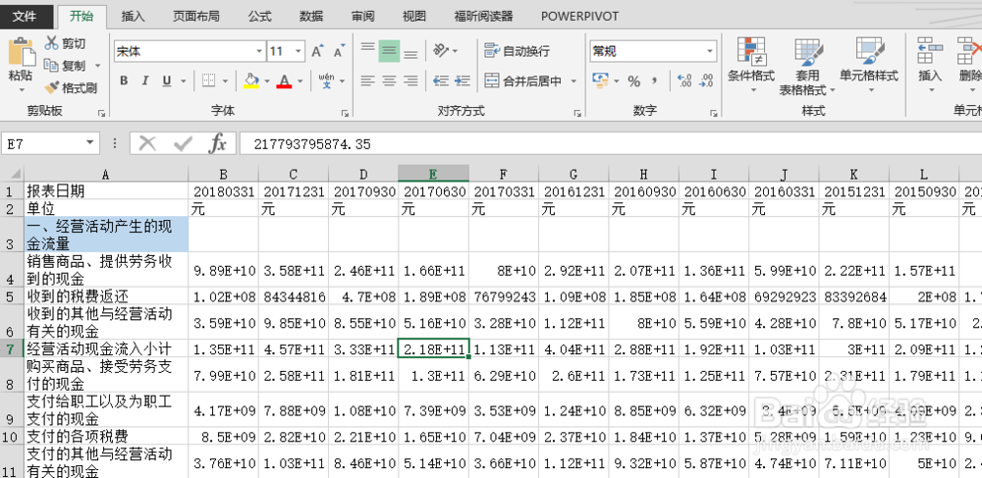Switch to the 数据 tab
Image resolution: width=982 pixels, height=478 pixels.
point(311,17)
